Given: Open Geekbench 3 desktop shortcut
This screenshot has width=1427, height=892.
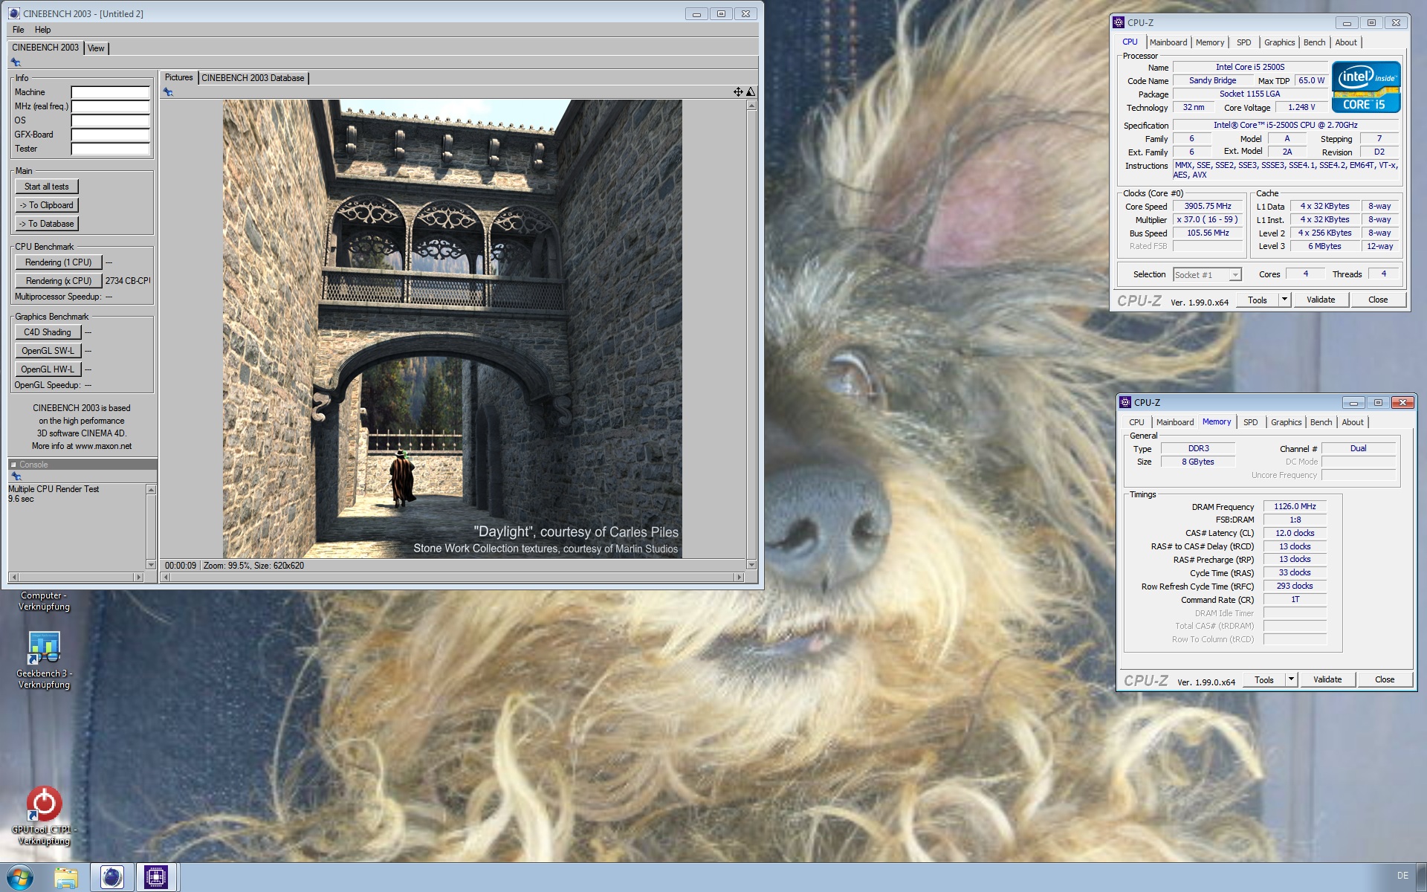Looking at the screenshot, I should tap(44, 660).
